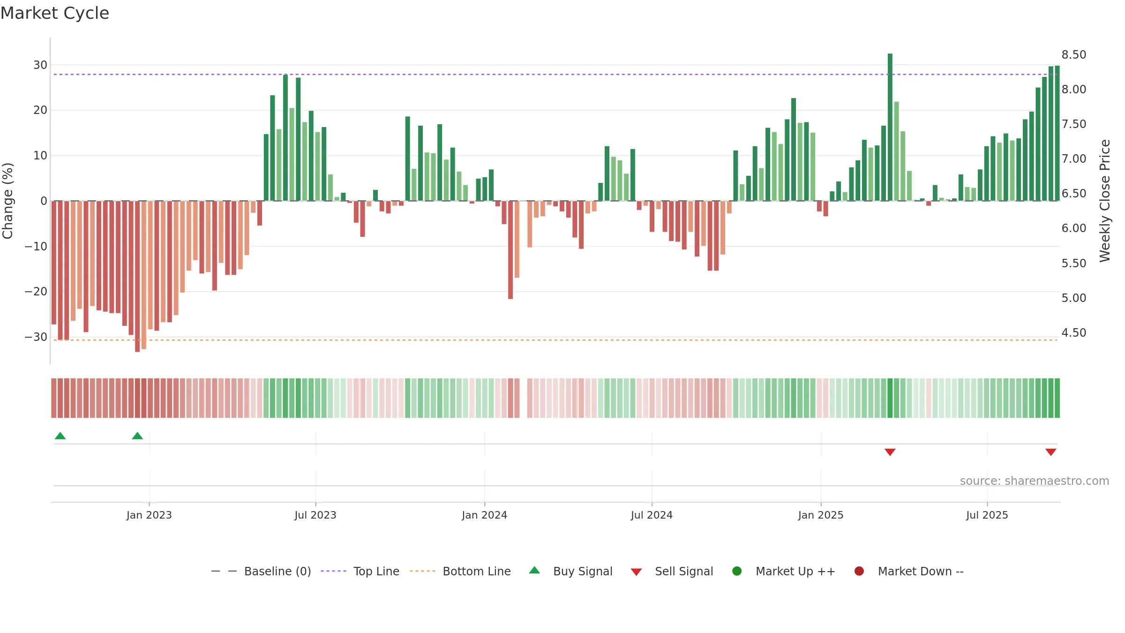Click the Jul 2024 axis label
The image size is (1125, 633).
point(652,515)
